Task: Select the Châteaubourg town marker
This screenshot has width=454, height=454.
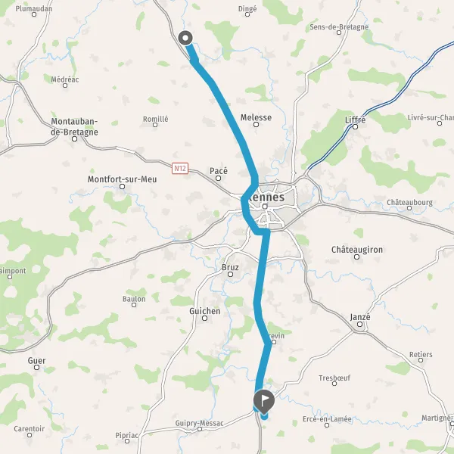Action: click(409, 208)
